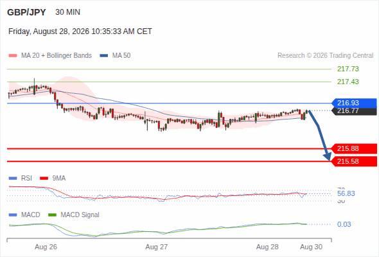Click the 9MA red legend marker
This screenshot has width=379, height=257.
point(44,179)
